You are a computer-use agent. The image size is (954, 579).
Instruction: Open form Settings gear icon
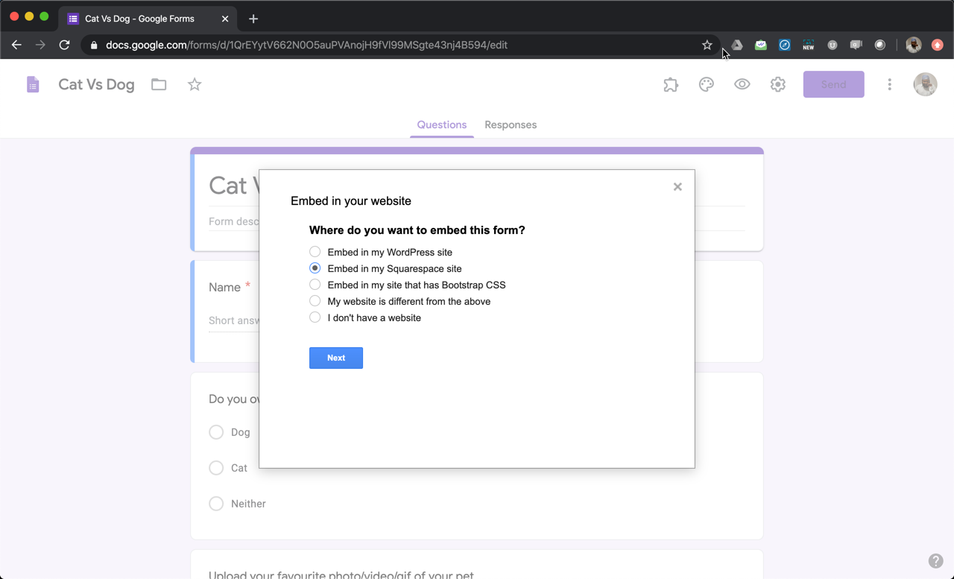click(777, 84)
